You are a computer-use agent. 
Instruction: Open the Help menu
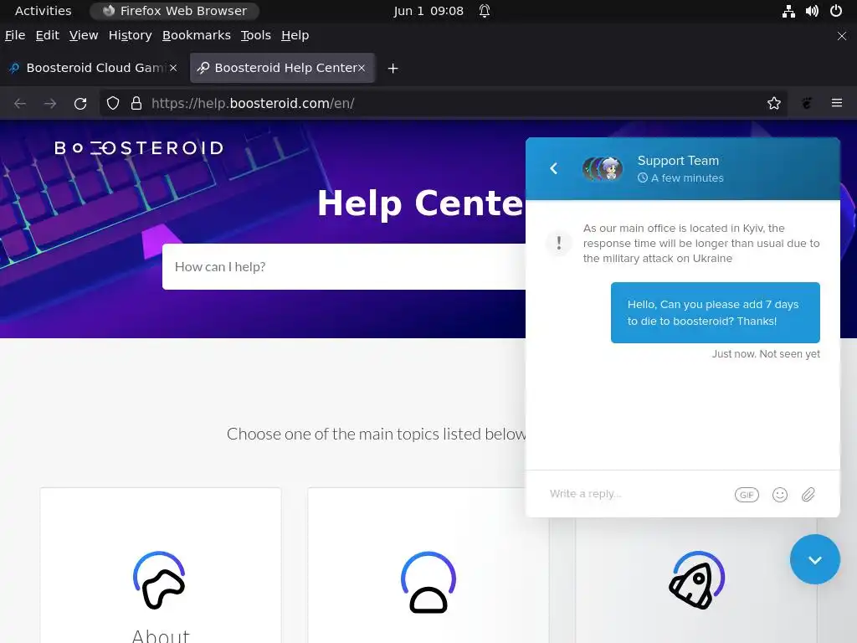click(295, 35)
